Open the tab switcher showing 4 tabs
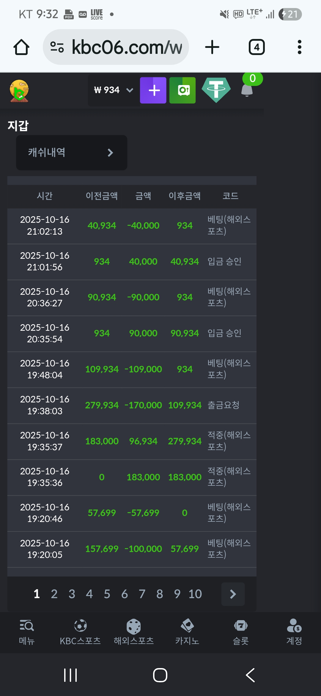 coord(257,47)
